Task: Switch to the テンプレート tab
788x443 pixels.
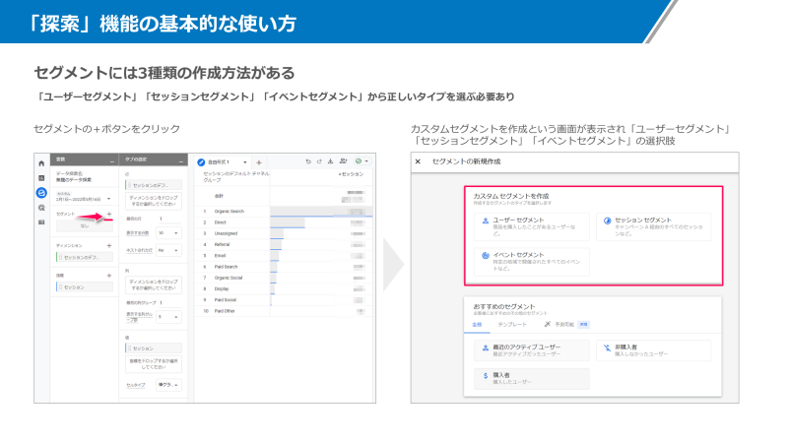Action: point(511,323)
